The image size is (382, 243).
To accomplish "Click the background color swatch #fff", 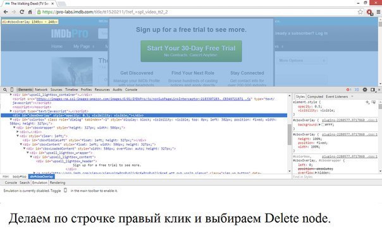I will 323,124.
